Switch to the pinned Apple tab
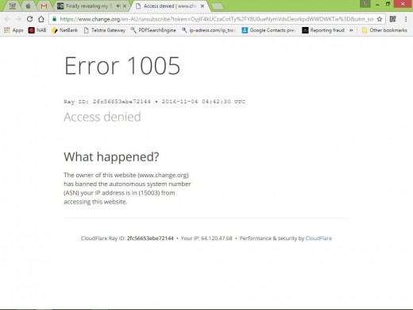The width and height of the screenshot is (413, 310). 28,6
